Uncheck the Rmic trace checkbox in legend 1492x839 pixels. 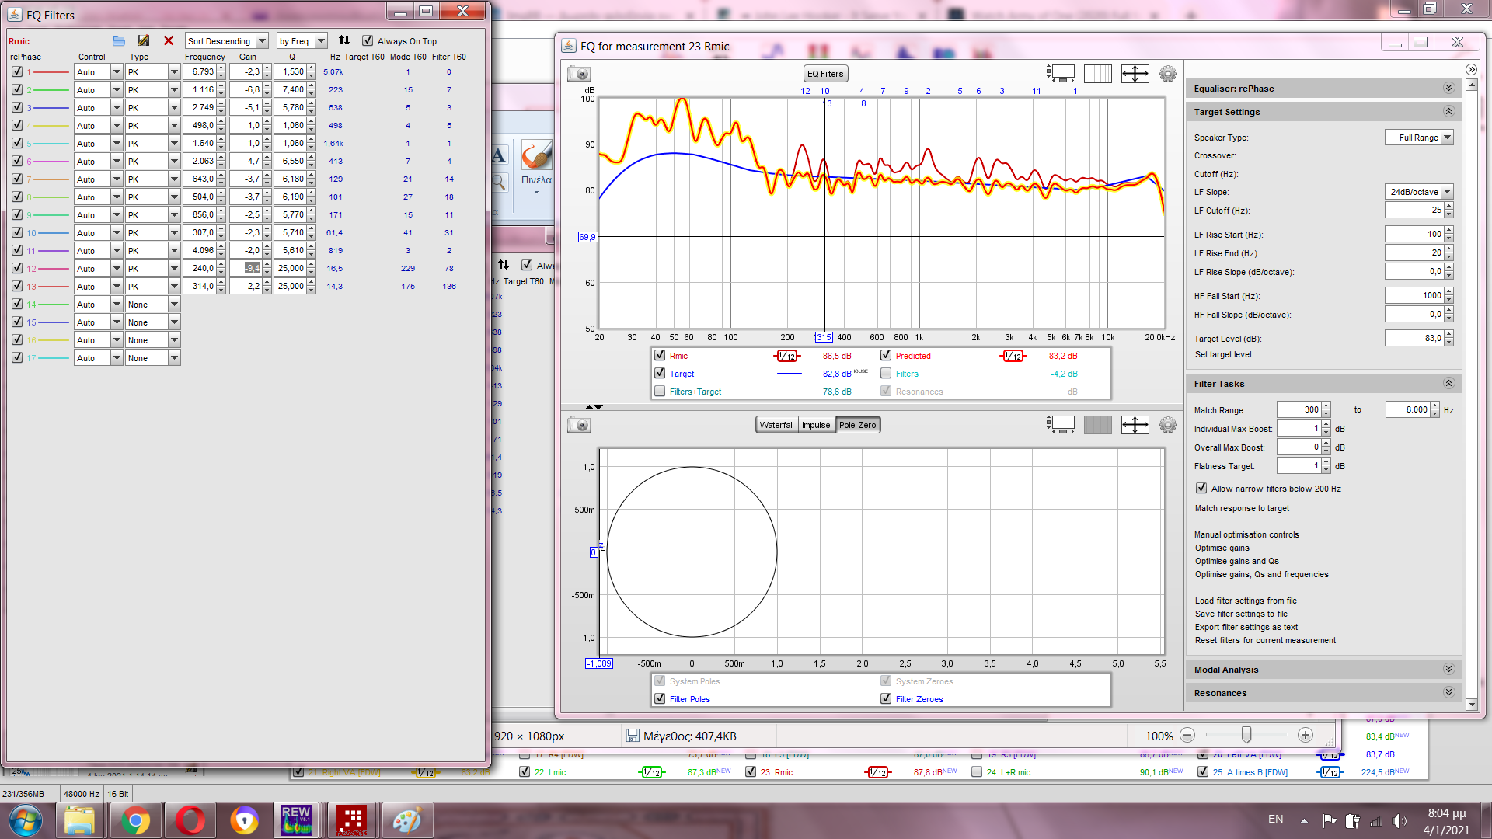[x=660, y=355]
